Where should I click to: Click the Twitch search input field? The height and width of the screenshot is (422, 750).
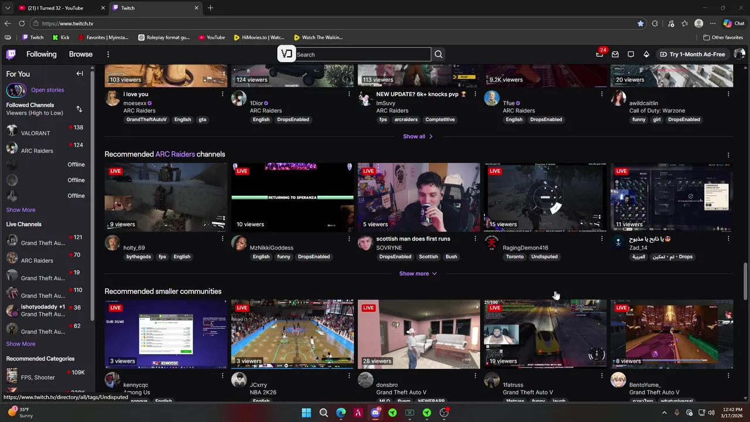click(x=362, y=55)
